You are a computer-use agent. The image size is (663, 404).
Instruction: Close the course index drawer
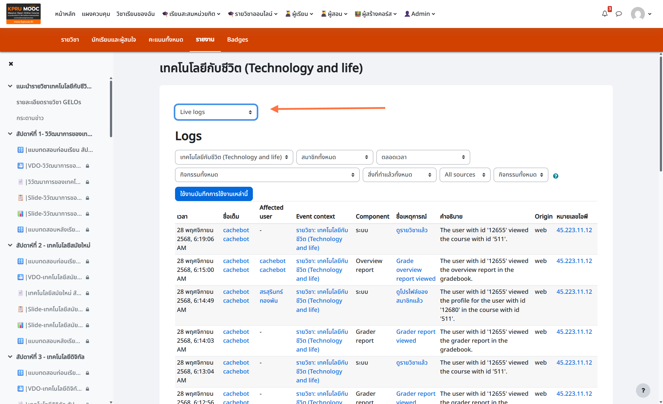(11, 64)
